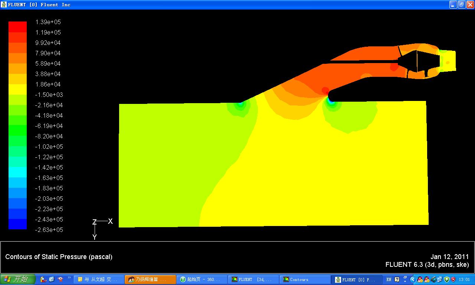Open the first QQ penguin tray icon
The image size is (475, 285).
[420, 279]
